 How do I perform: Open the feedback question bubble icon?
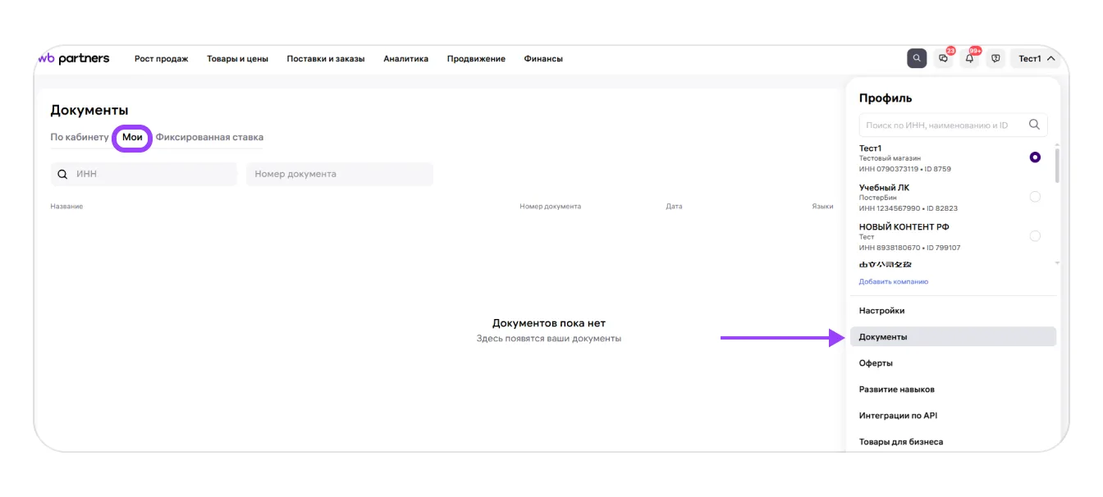coord(995,58)
